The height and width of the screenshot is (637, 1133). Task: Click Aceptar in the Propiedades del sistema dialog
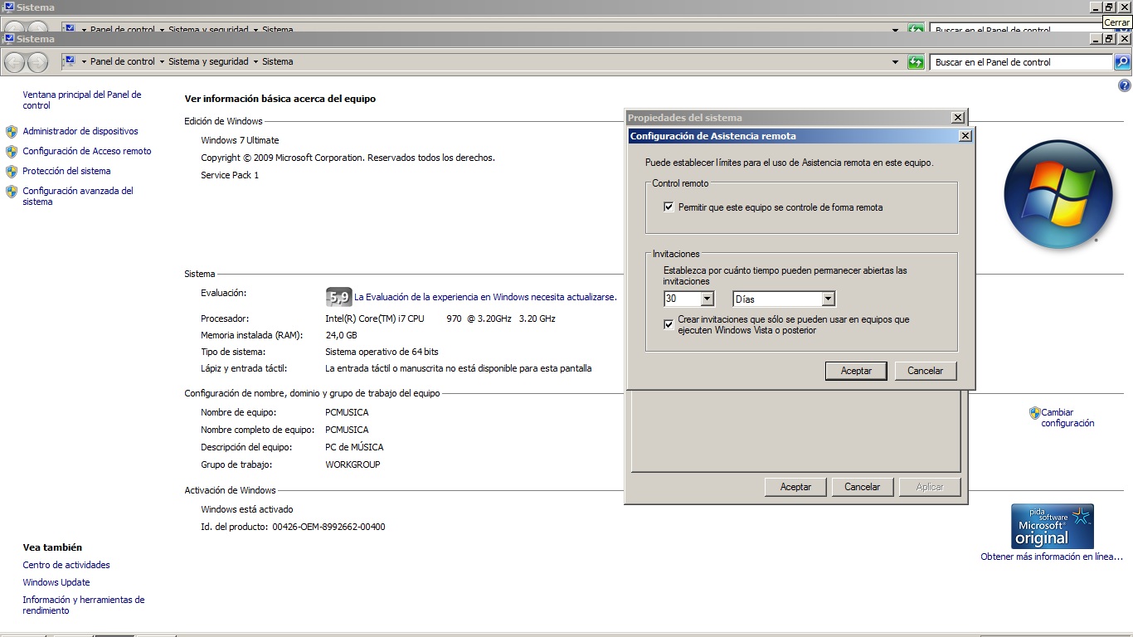coord(795,487)
